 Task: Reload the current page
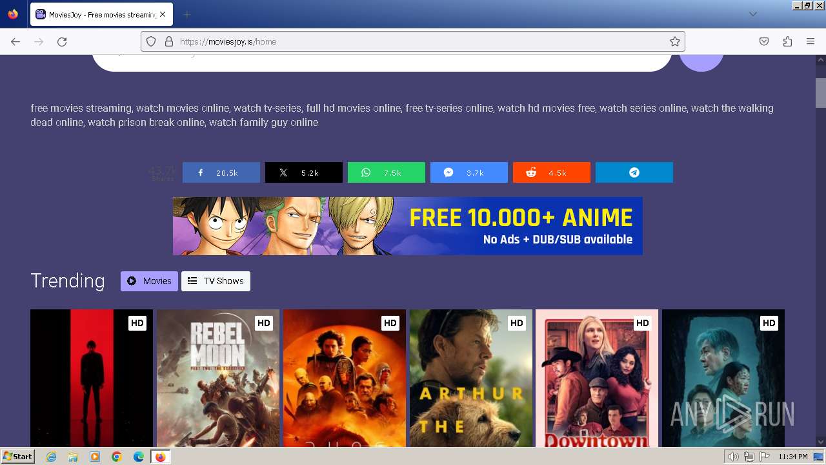tap(62, 41)
